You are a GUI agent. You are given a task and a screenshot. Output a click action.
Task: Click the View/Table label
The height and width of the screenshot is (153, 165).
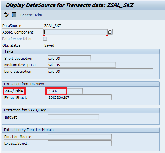tap(14, 91)
